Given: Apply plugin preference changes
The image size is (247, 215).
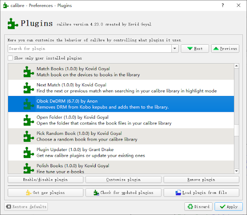Looking at the screenshot, I should (228, 207).
